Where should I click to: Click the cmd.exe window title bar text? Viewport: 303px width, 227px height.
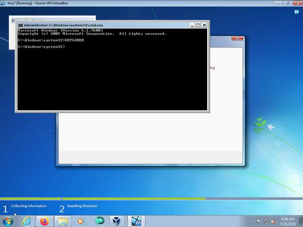[x=63, y=25]
